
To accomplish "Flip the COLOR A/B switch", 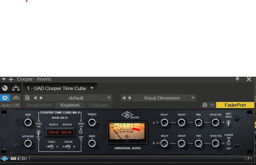I will [68, 147].
